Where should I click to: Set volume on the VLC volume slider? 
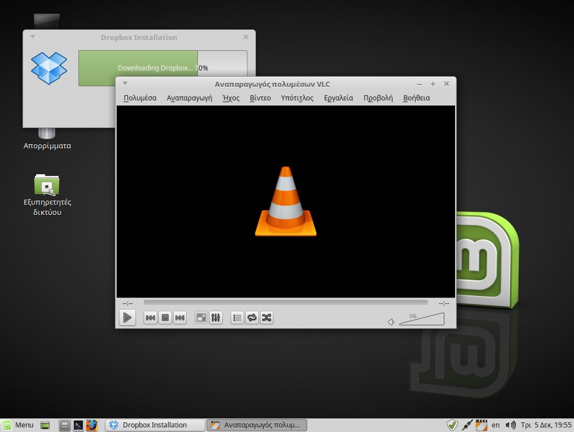422,319
